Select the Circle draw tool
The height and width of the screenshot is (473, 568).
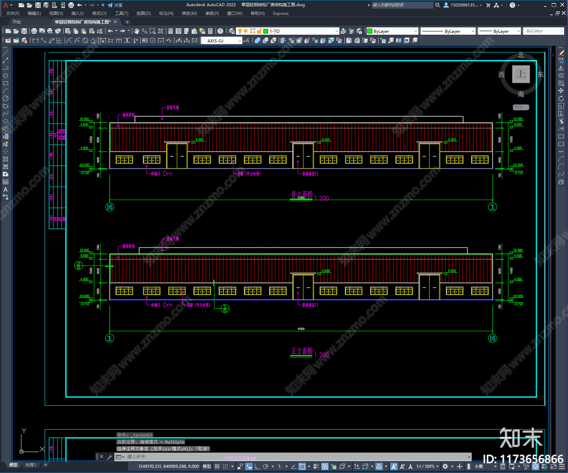point(5,98)
